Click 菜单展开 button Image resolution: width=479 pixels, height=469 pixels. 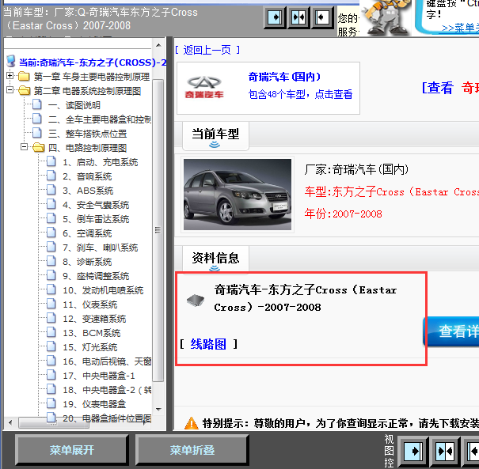click(72, 450)
